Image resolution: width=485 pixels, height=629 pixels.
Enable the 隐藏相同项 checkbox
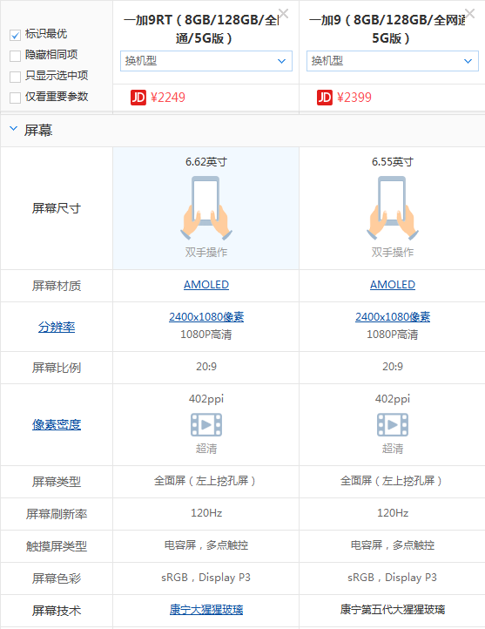[15, 56]
